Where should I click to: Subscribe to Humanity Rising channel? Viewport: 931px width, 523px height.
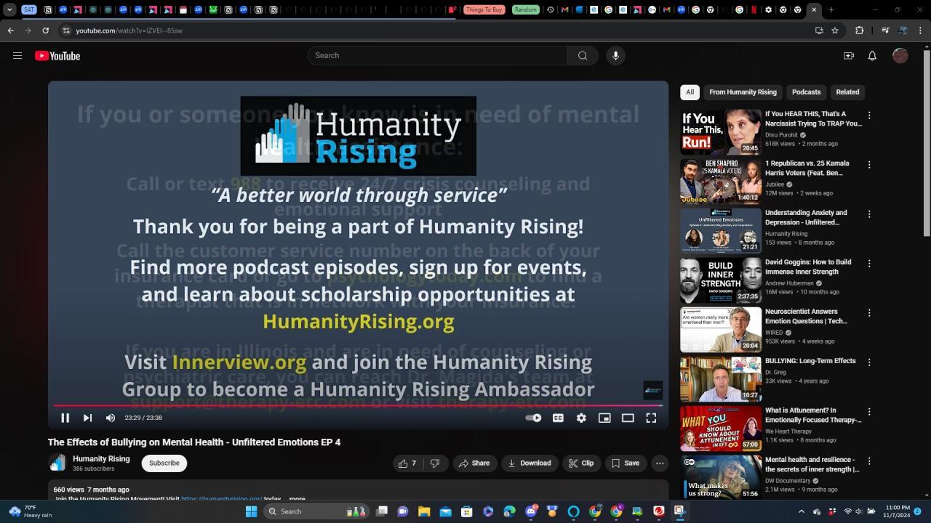164,463
